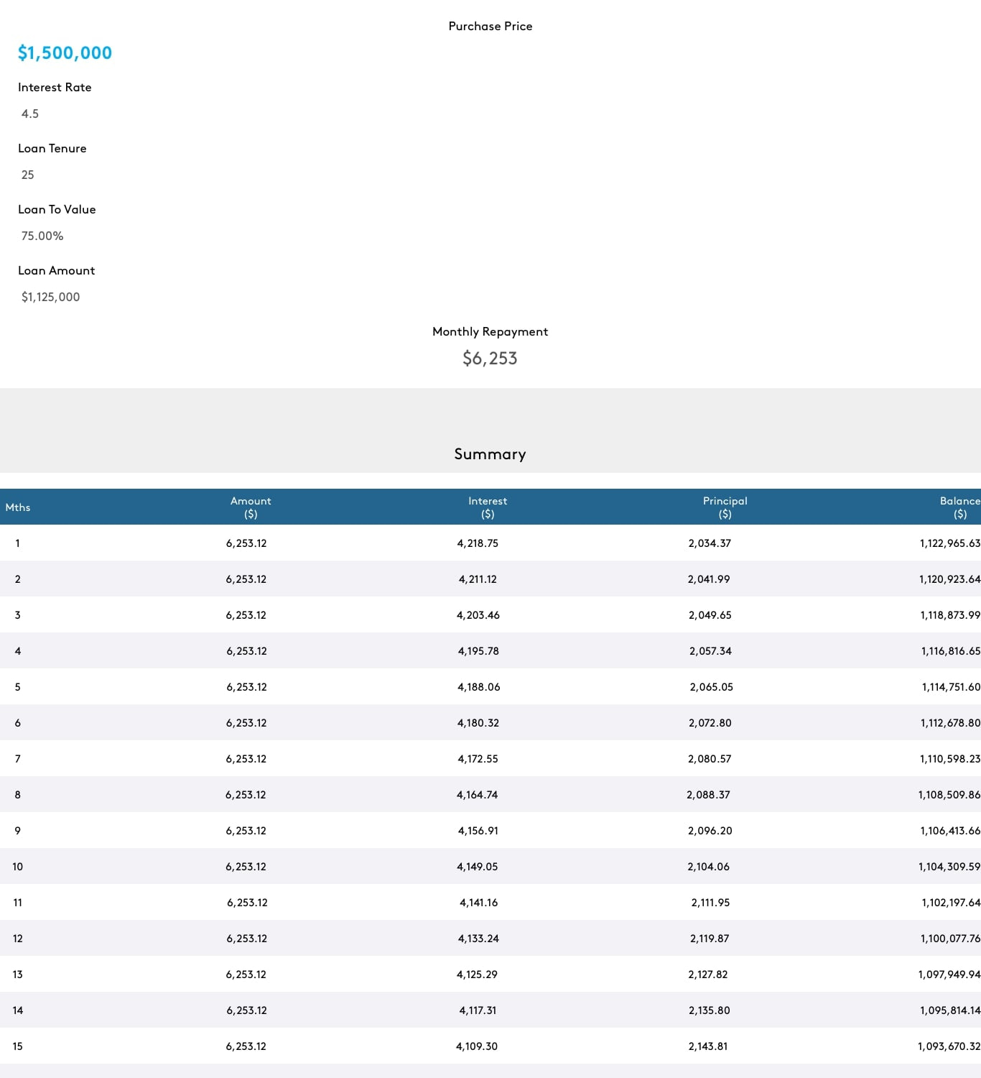Click interest value 4,203.46
Screen dimensions: 981x1078
(478, 615)
